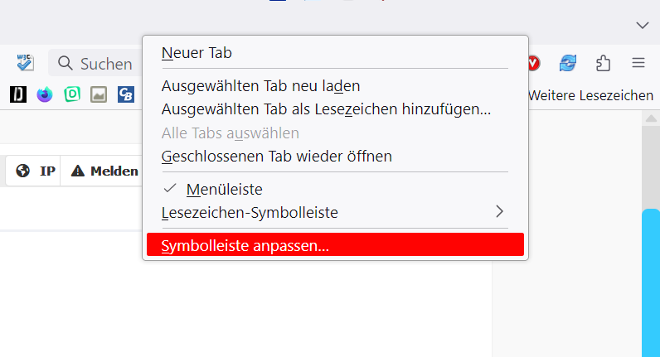Image resolution: width=660 pixels, height=357 pixels.
Task: Click the IP globe button
Action: [x=36, y=171]
